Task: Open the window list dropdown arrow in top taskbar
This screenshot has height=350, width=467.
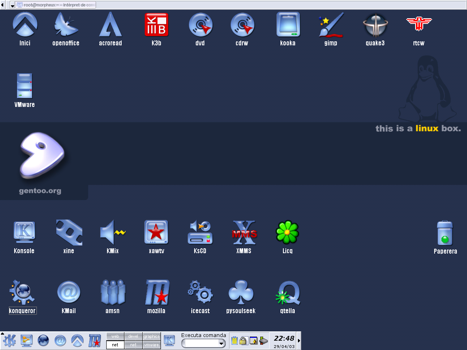Action: [13, 5]
